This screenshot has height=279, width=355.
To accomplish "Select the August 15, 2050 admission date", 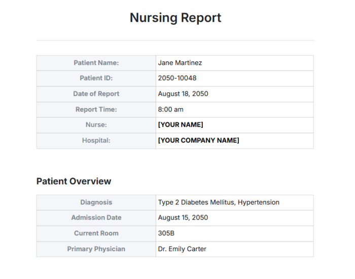I will 183,218.
